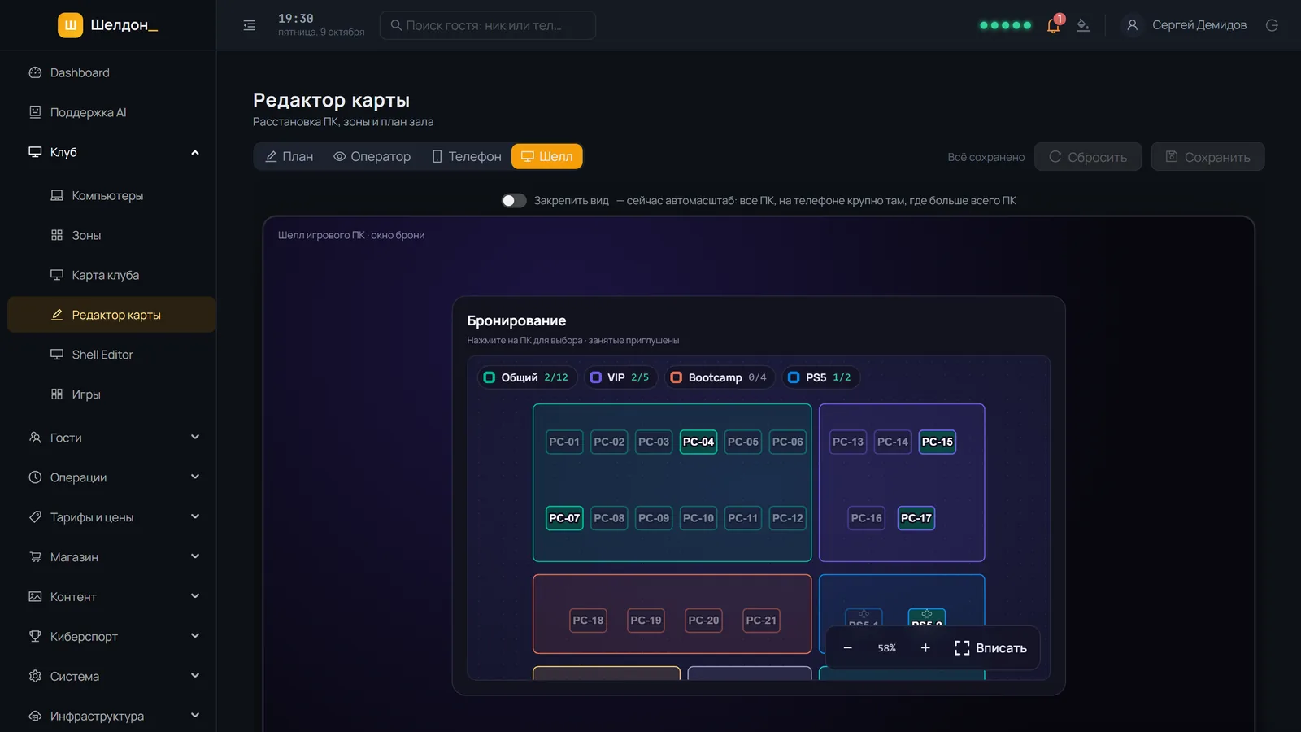Click Вписать fit-to-view button

tap(990, 648)
